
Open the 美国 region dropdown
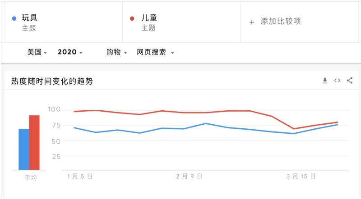[x=37, y=52]
